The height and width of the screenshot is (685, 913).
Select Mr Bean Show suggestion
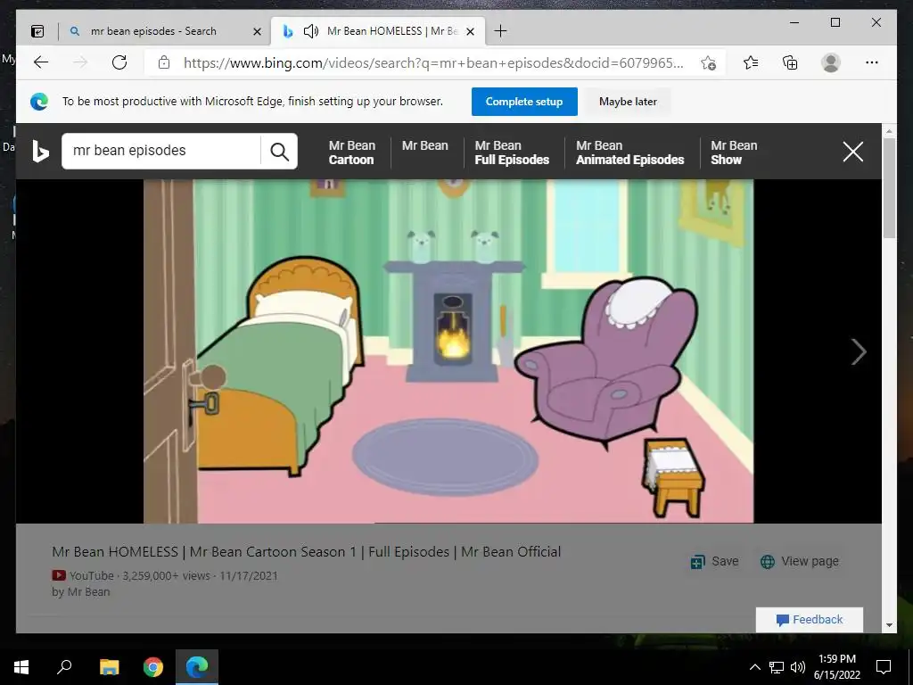734,153
